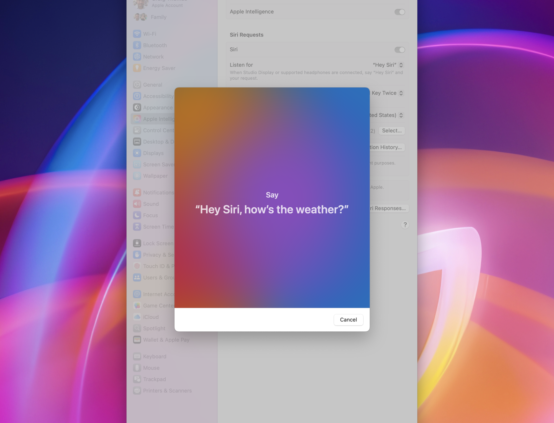Viewport: 554px width, 423px height.
Task: Click the dictation History... button
Action: pos(387,147)
